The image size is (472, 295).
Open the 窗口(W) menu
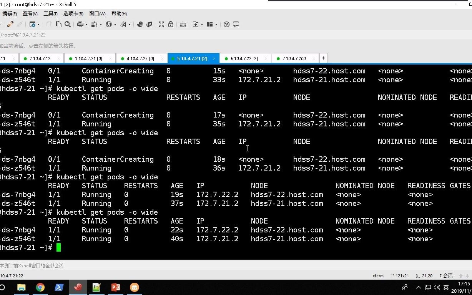tap(97, 14)
